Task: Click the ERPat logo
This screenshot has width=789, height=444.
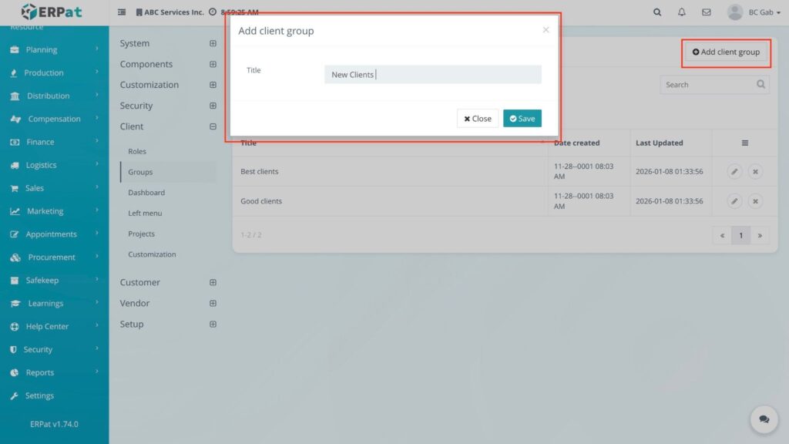Action: (52, 12)
